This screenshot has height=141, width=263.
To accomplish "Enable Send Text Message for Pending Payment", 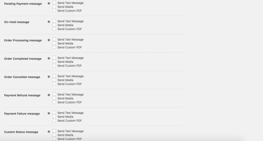I will pos(54,2).
